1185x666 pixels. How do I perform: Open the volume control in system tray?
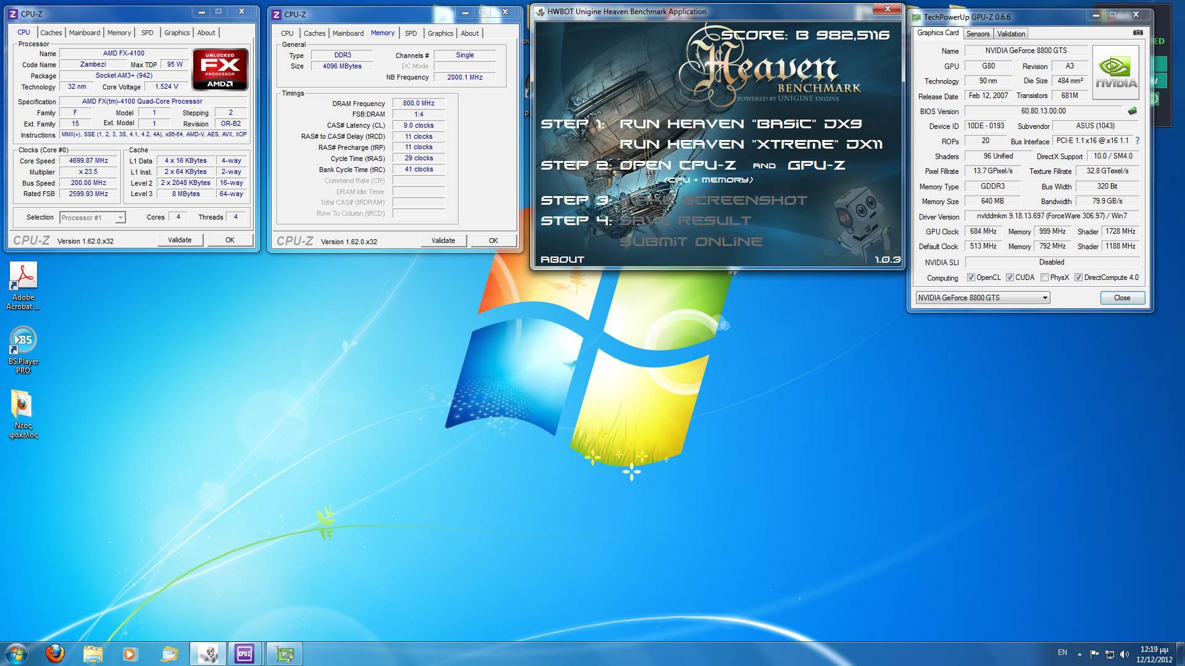click(1124, 654)
